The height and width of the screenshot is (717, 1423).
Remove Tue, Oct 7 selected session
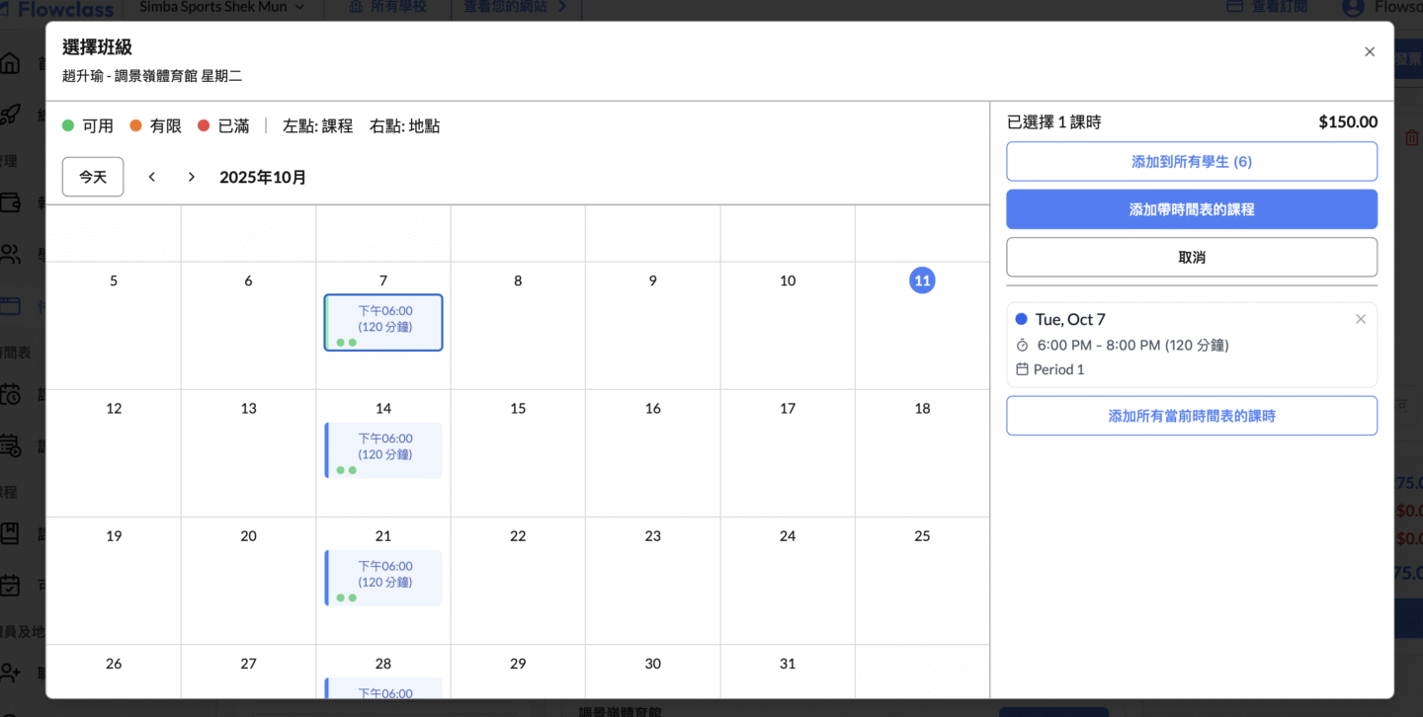click(x=1360, y=319)
